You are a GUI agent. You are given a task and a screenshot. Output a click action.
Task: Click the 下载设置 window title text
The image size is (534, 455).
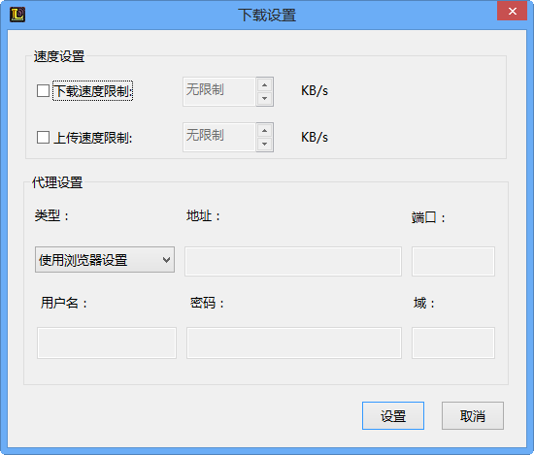pos(267,16)
